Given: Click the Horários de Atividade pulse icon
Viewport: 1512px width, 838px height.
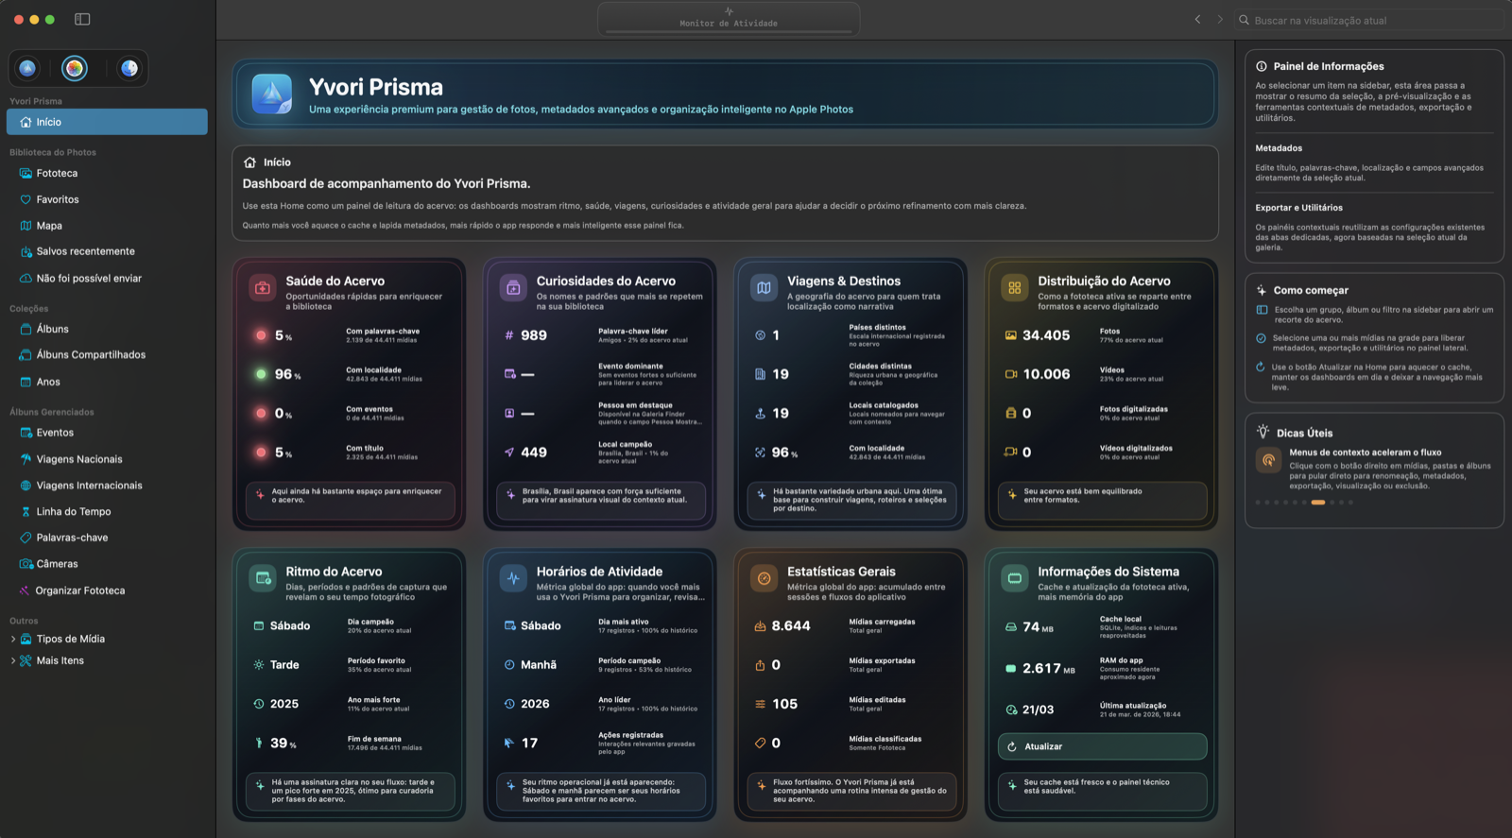Looking at the screenshot, I should coord(513,578).
